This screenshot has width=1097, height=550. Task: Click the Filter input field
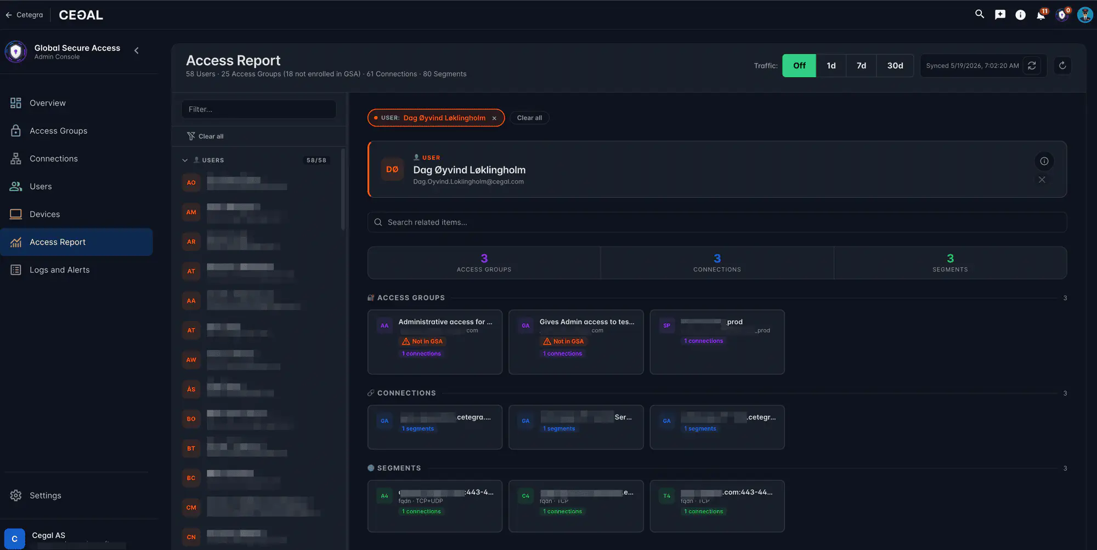coord(259,109)
